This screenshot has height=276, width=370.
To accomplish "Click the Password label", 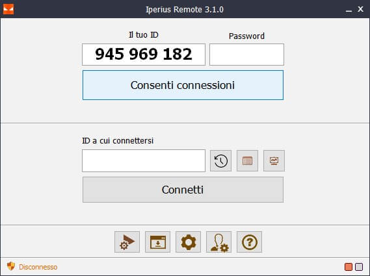I will [246, 36].
